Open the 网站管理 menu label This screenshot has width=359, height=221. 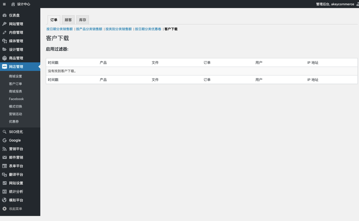(16, 24)
